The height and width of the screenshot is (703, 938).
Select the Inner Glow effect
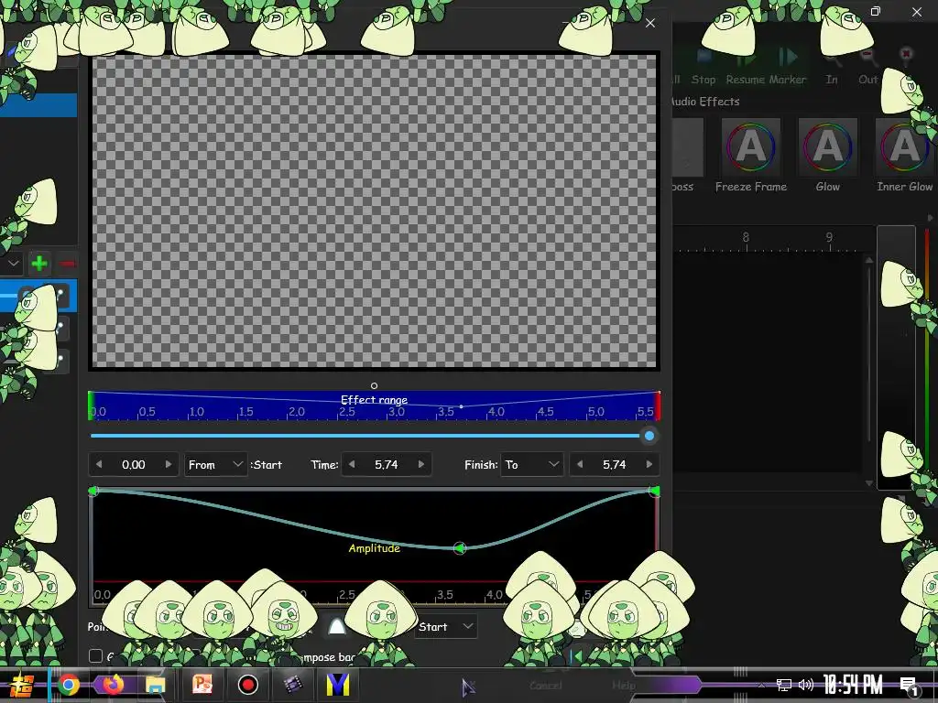point(904,156)
